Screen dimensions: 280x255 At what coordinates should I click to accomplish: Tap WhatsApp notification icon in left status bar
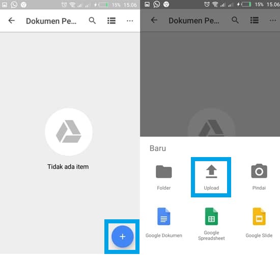[x=14, y=5]
